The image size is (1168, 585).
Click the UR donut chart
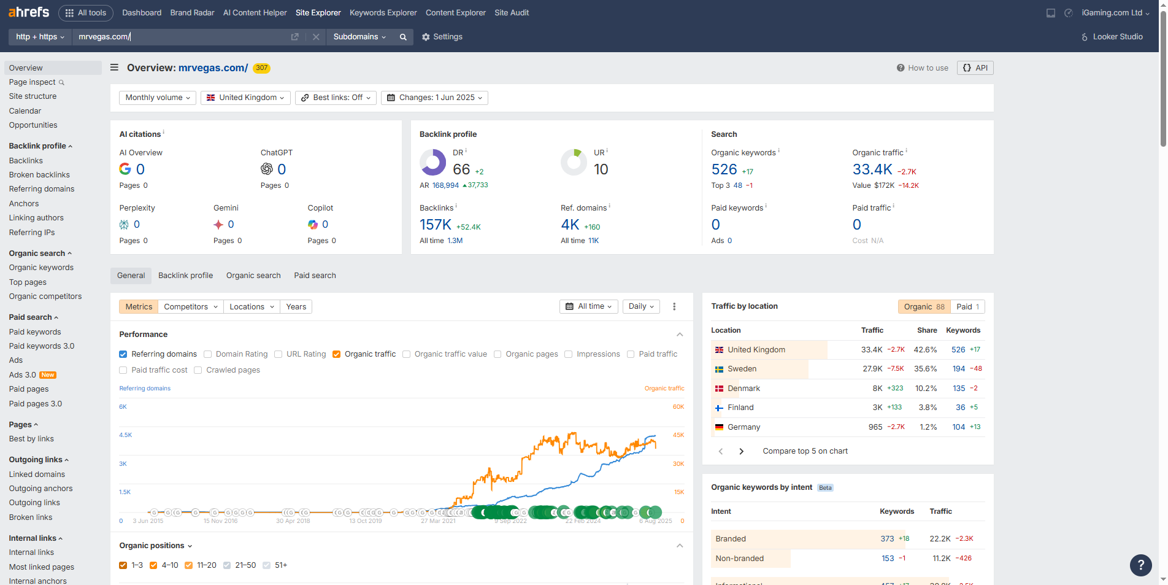tap(574, 163)
